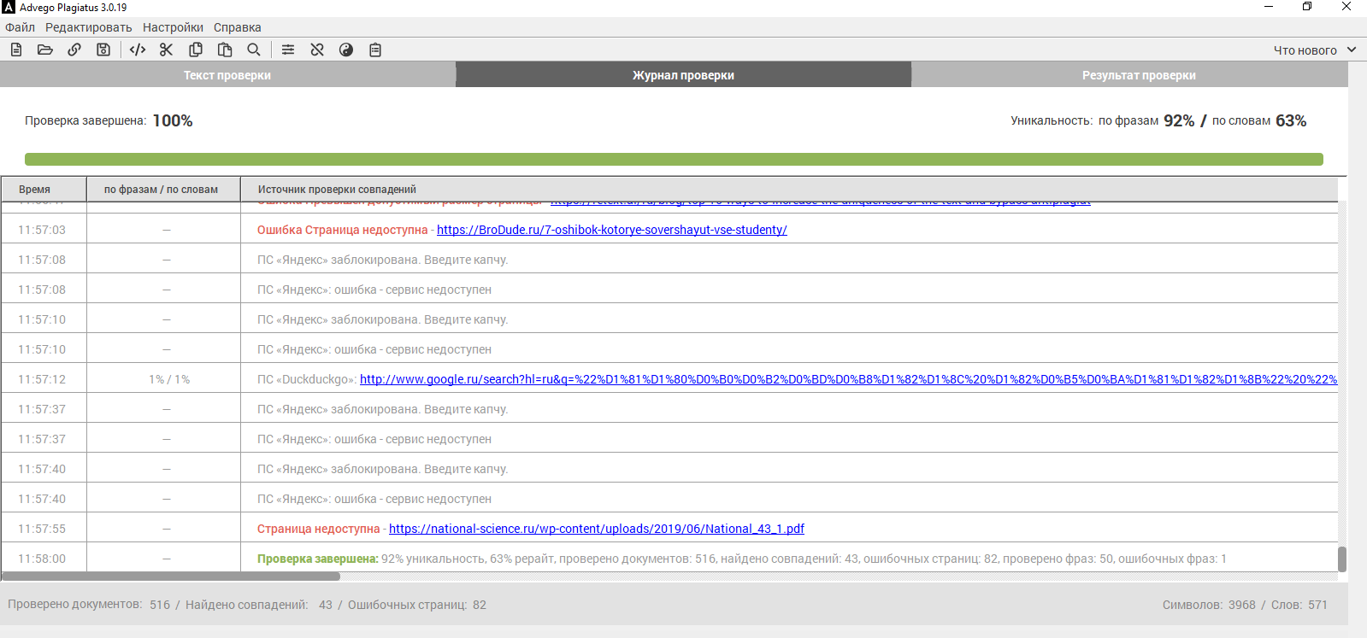Click the uniqueness by words value 63%
Viewport: 1367px width, 638px height.
tap(1291, 120)
